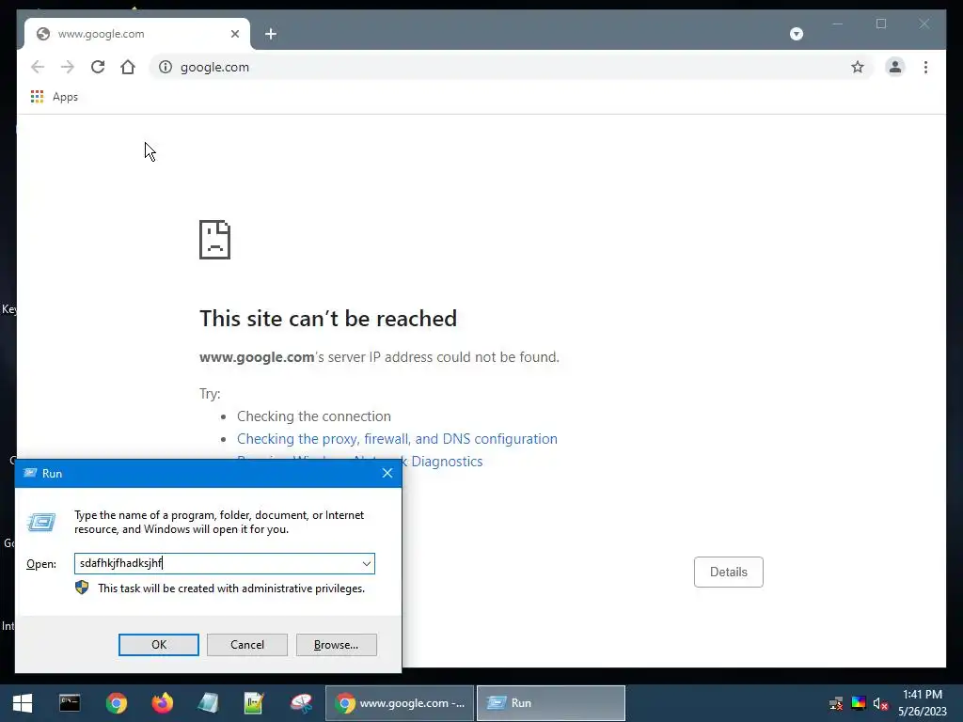
Task: Expand the Open combo box dropdown arrow
Action: (x=366, y=564)
